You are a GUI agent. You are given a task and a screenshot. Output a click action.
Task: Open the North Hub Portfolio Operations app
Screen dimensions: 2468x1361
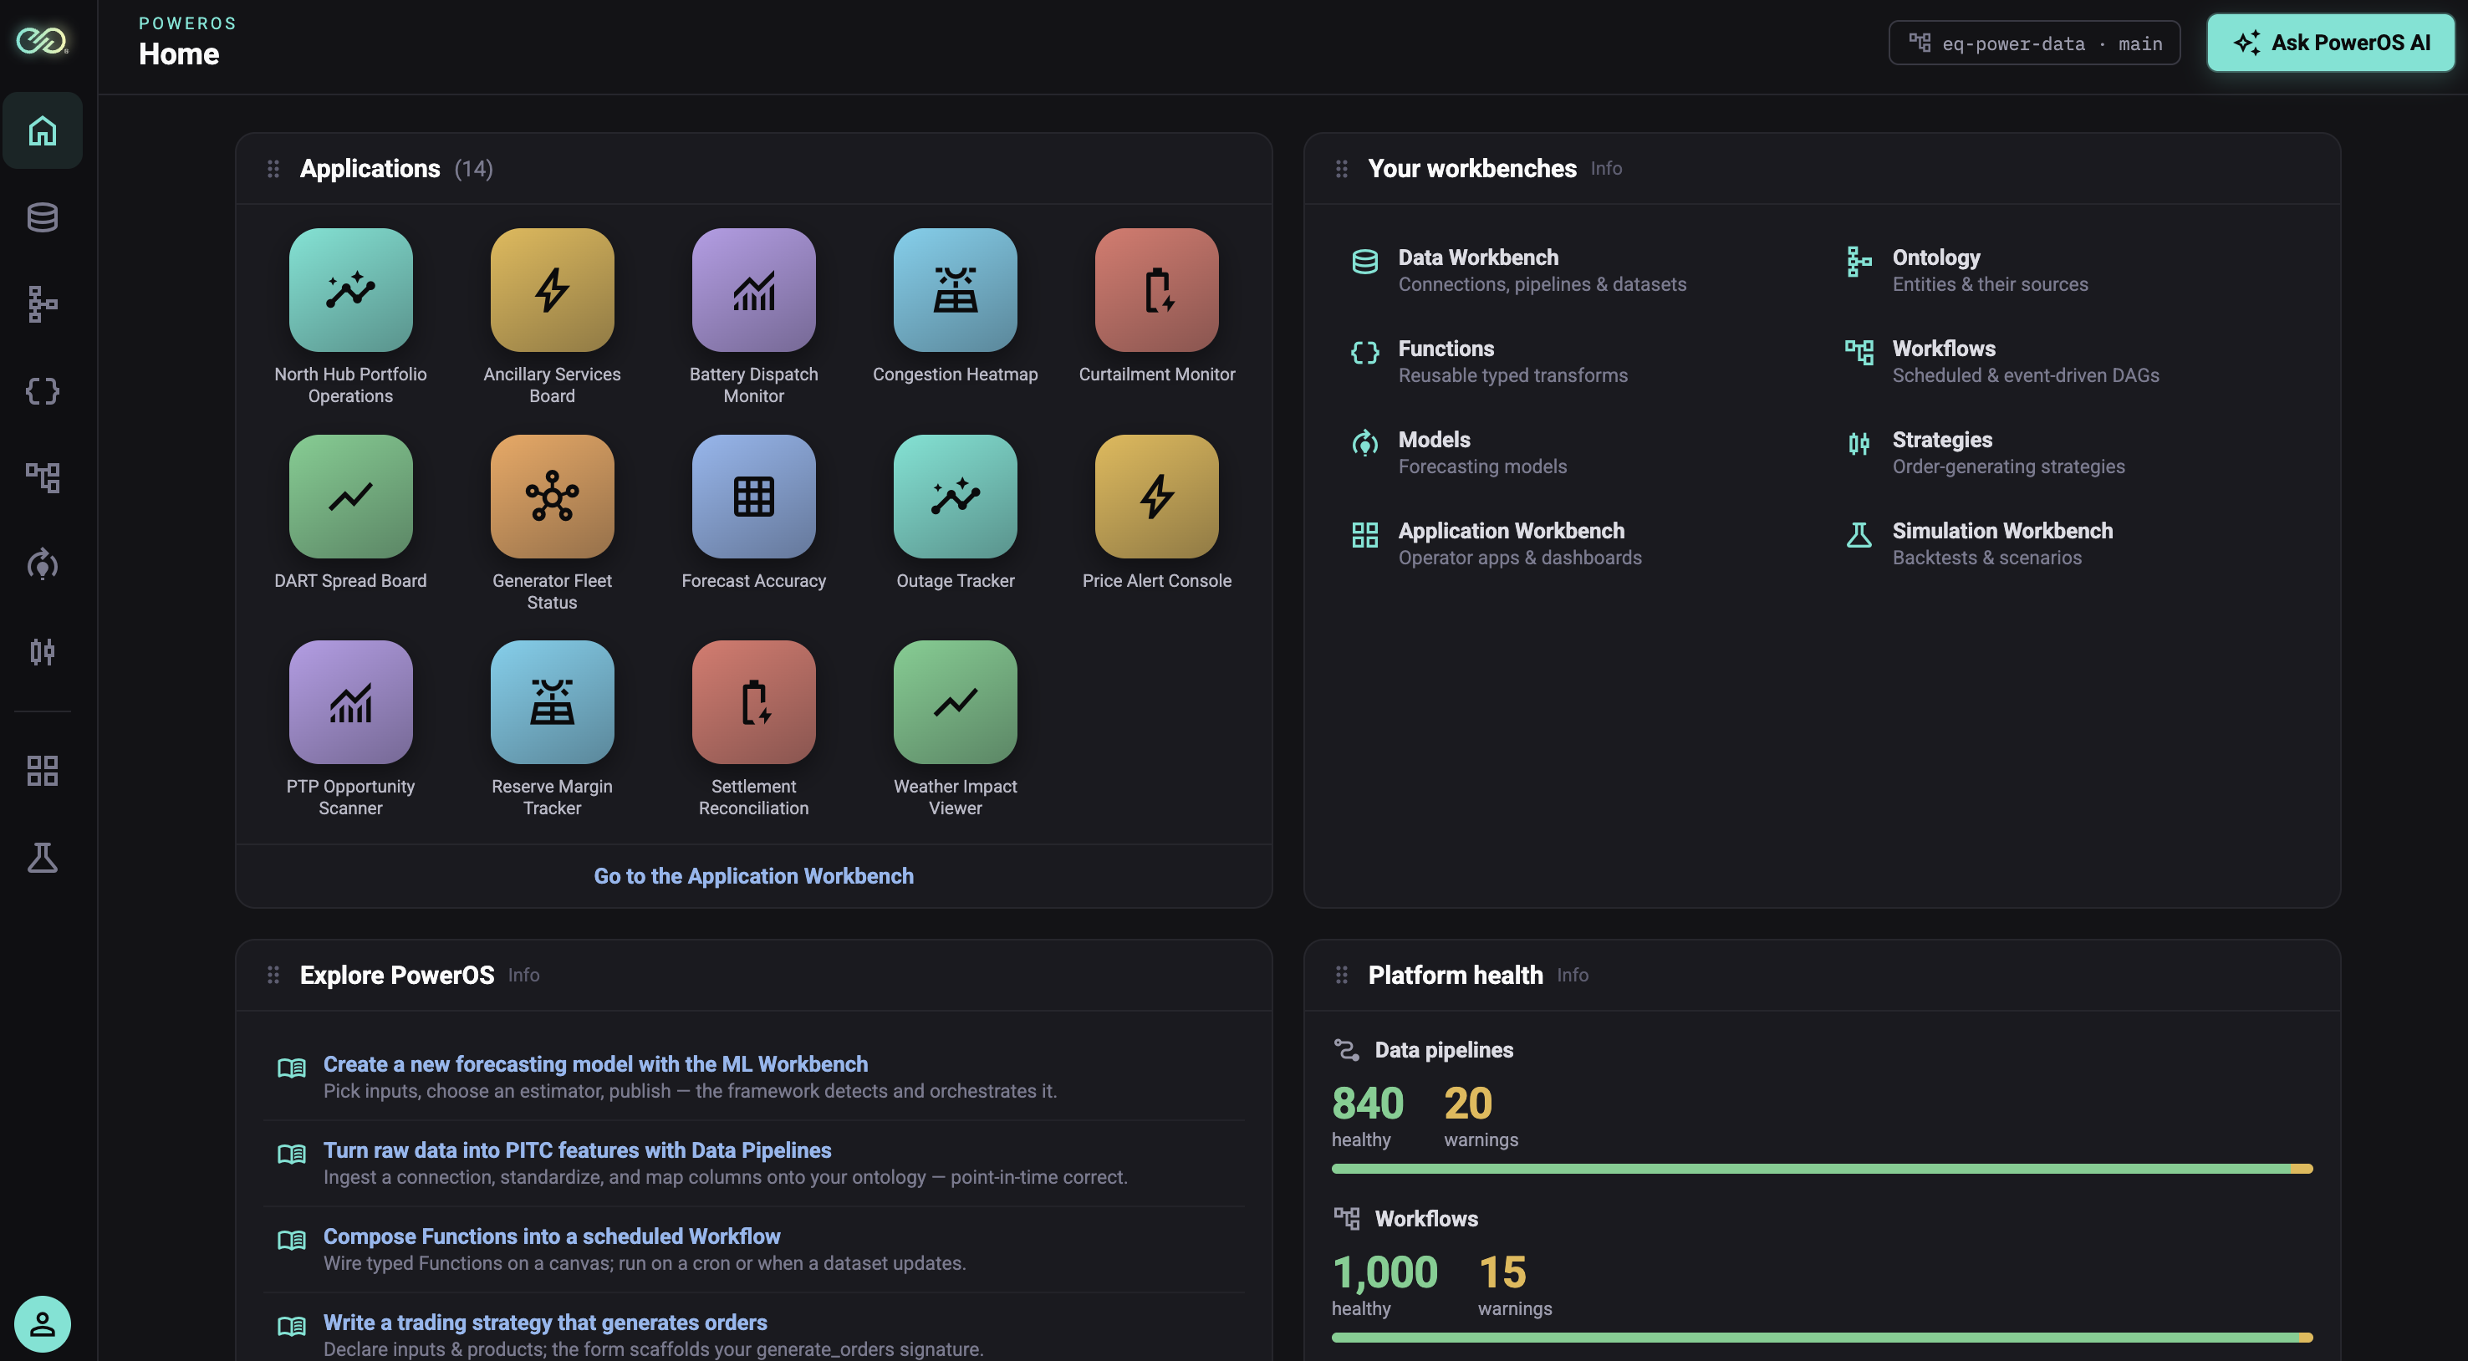(x=350, y=289)
